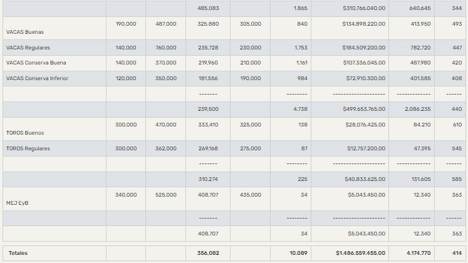Select the TOROS Regulares row label
This screenshot has width=468, height=263.
pyautogui.click(x=28, y=148)
